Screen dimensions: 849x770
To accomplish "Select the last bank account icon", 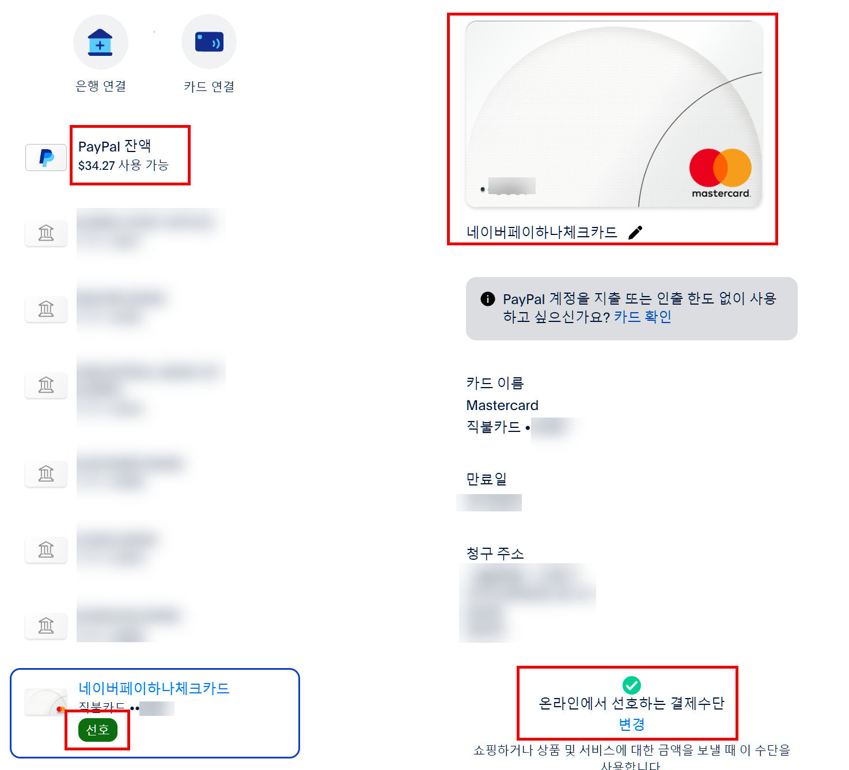I will tap(46, 625).
